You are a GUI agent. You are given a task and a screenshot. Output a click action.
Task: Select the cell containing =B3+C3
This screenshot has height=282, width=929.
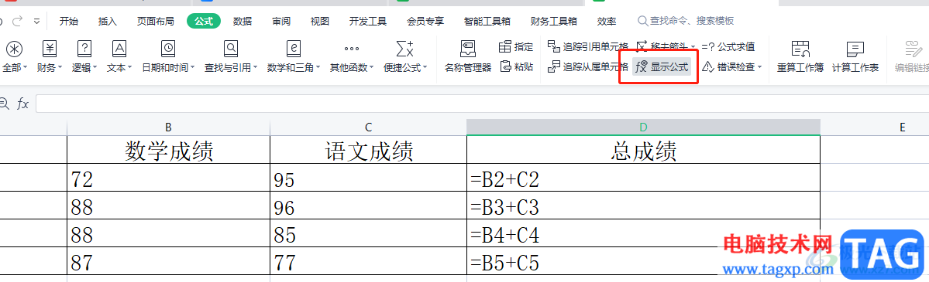pos(643,206)
